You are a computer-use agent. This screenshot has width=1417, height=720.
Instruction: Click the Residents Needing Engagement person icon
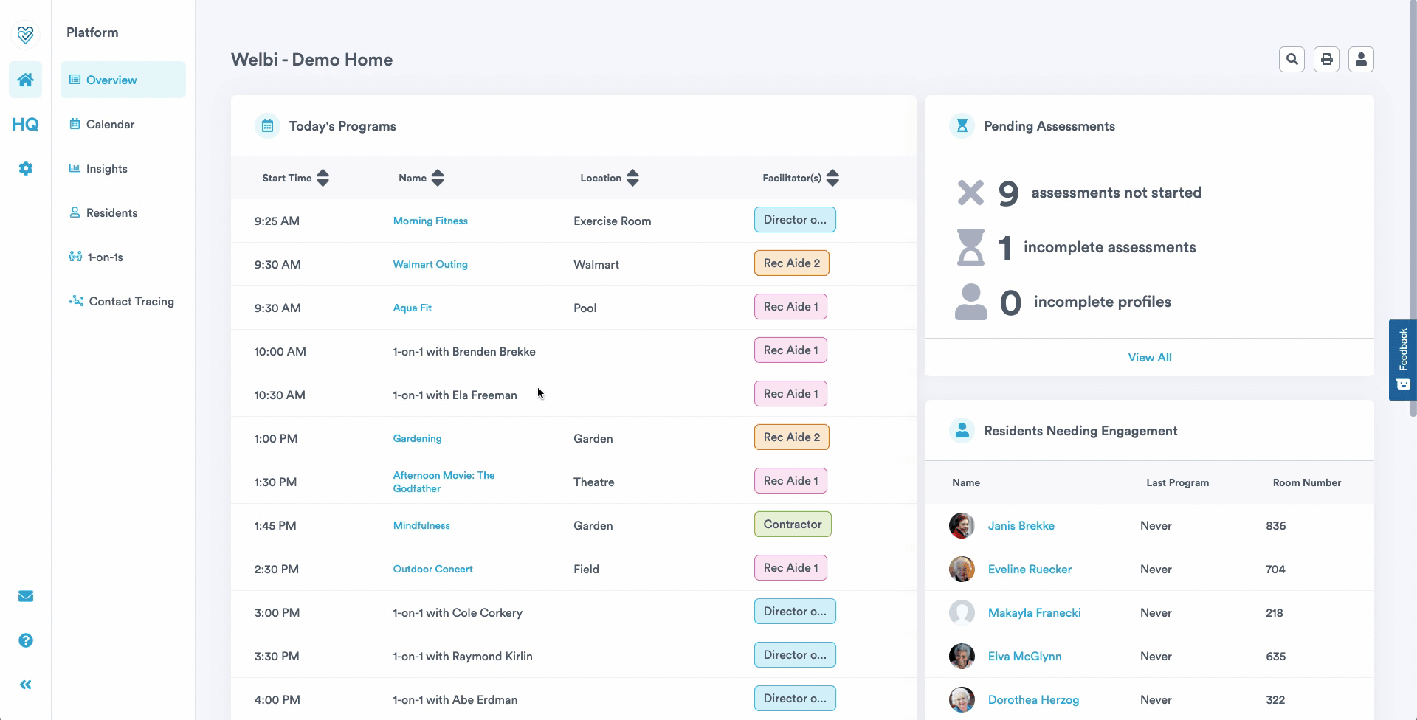coord(962,431)
